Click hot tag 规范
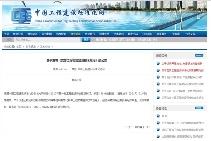Image resolution: width=211 pixels, height=141 pixels. point(122,40)
